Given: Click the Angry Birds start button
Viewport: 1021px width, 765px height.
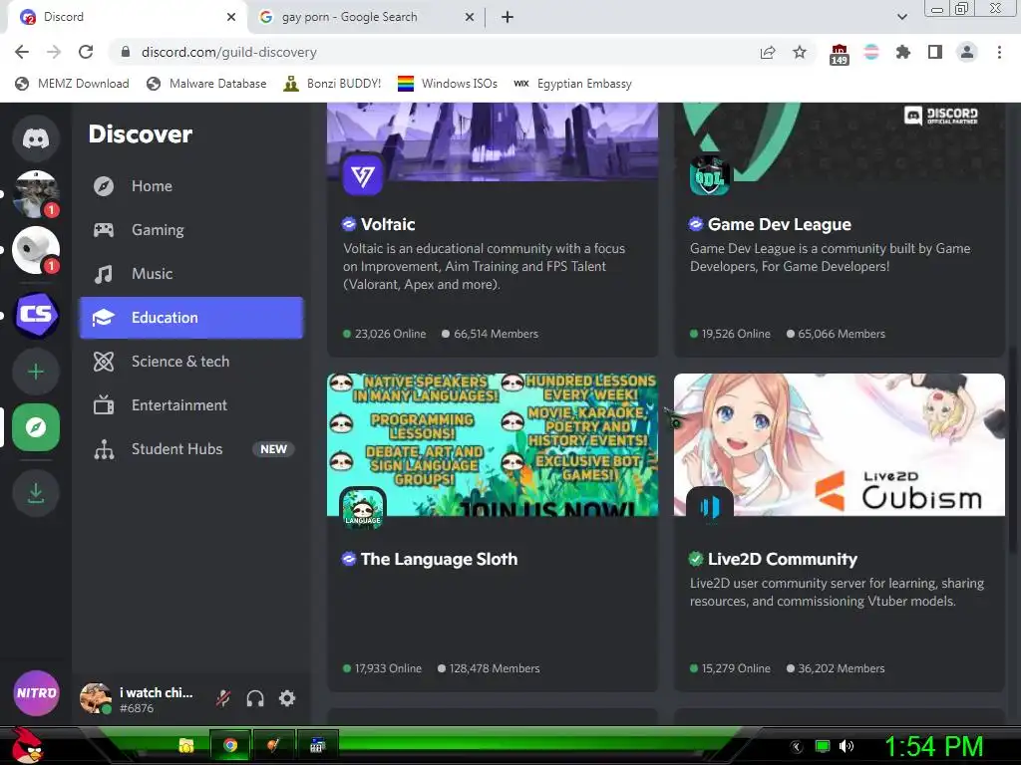Looking at the screenshot, I should (27, 745).
